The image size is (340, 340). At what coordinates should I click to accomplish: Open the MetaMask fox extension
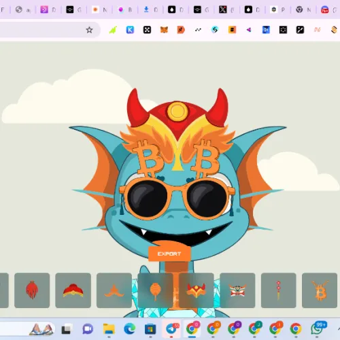coord(164,30)
